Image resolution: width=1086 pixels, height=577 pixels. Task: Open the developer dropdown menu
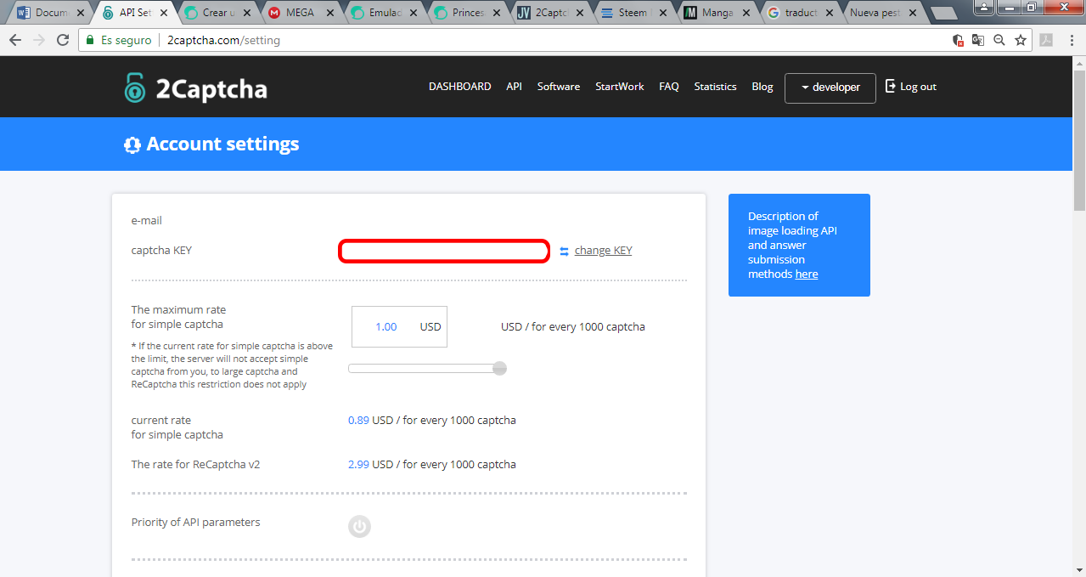830,88
